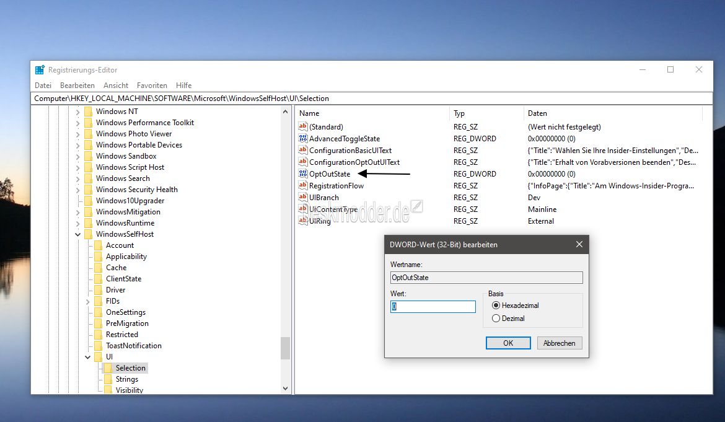
Task: Collapse the WindowsSelfHost key
Action: pos(77,234)
